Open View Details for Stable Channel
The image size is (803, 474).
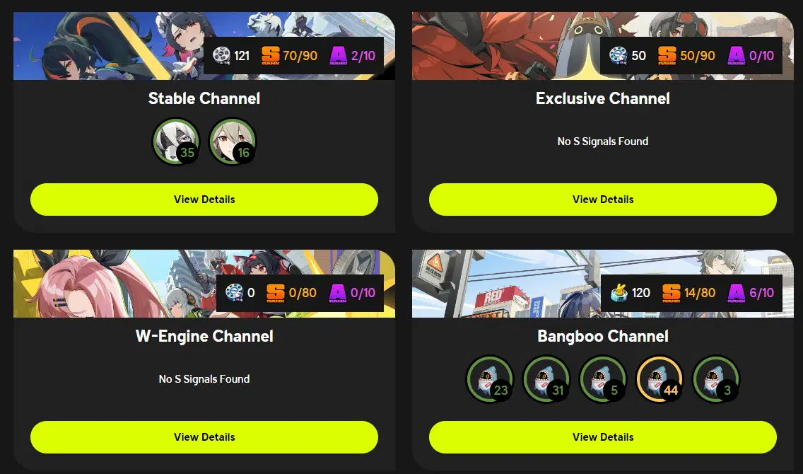tap(204, 200)
